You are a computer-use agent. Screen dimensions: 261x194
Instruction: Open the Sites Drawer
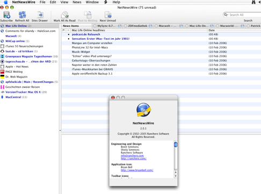click(40, 15)
